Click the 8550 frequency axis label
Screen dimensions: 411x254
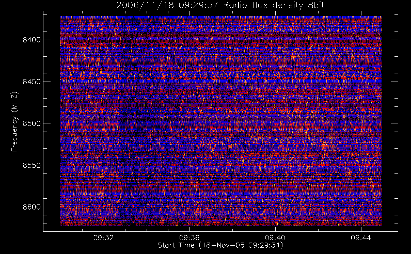pos(32,165)
